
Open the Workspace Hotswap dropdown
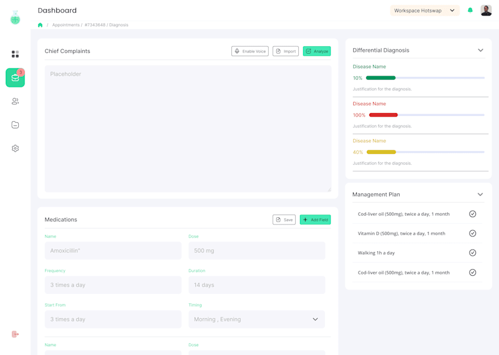click(425, 11)
